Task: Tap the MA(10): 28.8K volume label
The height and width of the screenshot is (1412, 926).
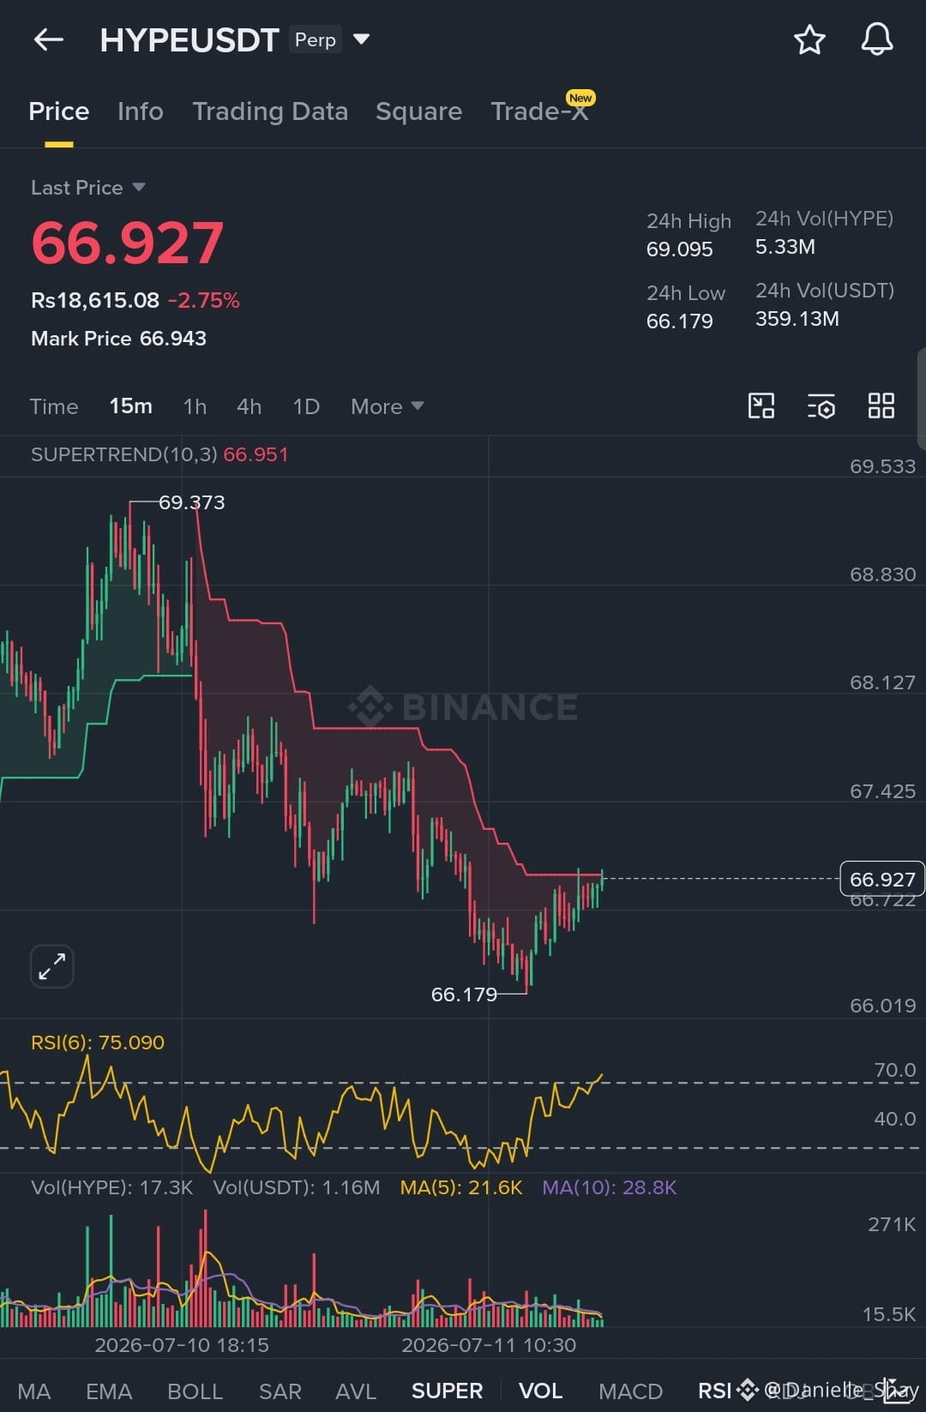Action: (x=610, y=1187)
